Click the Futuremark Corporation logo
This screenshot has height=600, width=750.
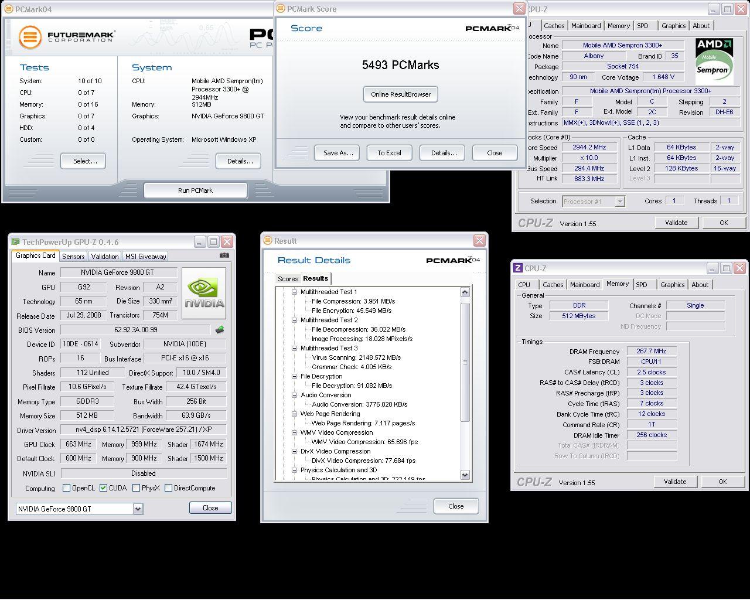[66, 36]
